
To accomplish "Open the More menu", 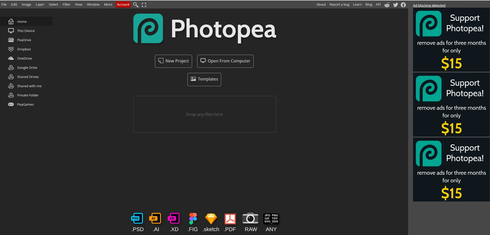I will click(108, 4).
